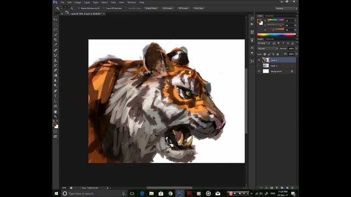Select the Brush tool
The height and width of the screenshot is (197, 351).
coord(55,55)
